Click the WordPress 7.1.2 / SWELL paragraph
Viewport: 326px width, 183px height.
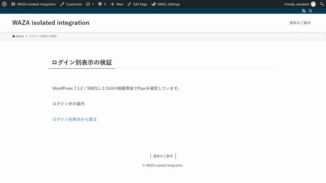click(x=116, y=88)
